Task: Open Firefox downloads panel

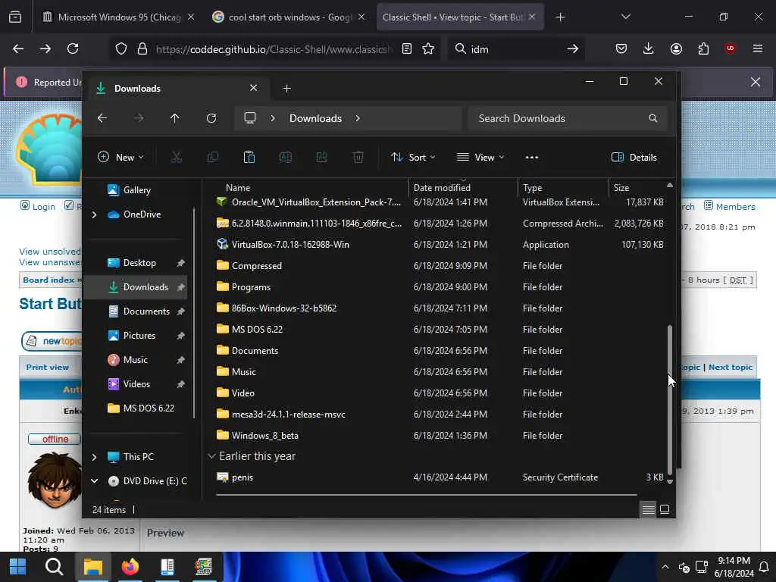Action: [x=649, y=48]
